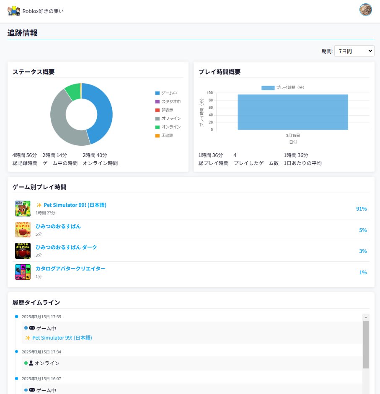Screen dimensions: 380x394
Task: Open the user avatar profile picture
Action: 365,10
